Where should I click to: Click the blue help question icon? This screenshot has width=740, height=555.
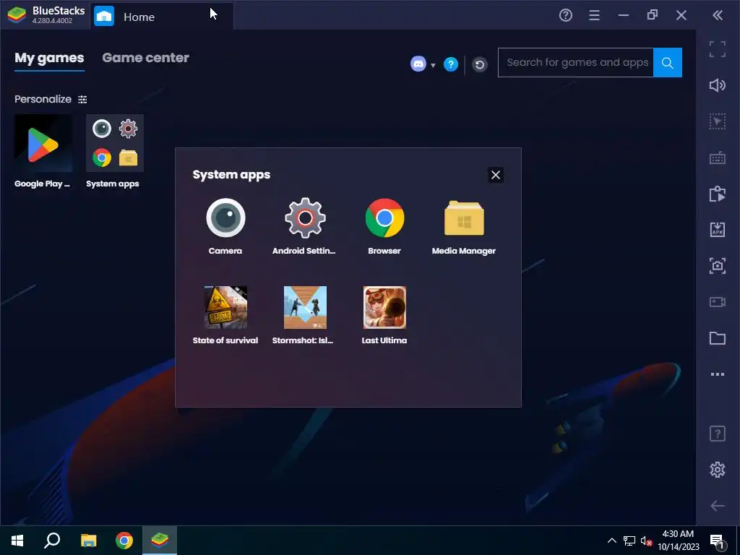point(451,64)
